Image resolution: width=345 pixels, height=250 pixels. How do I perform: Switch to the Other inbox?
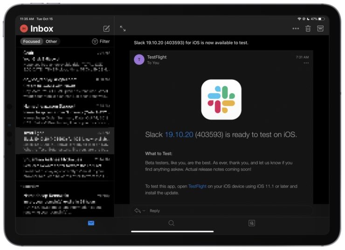pos(51,41)
